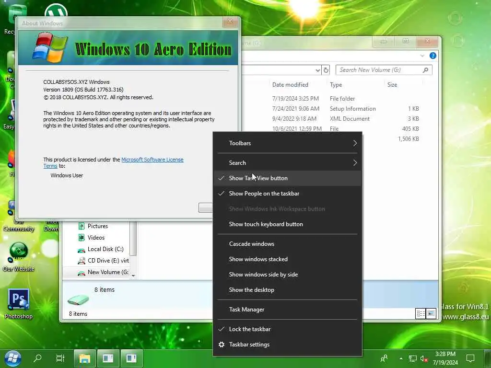Screen dimensions: 491x368
Task: Close the About Windows dialog
Action: click(230, 22)
